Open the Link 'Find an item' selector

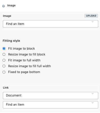[x=50, y=105]
